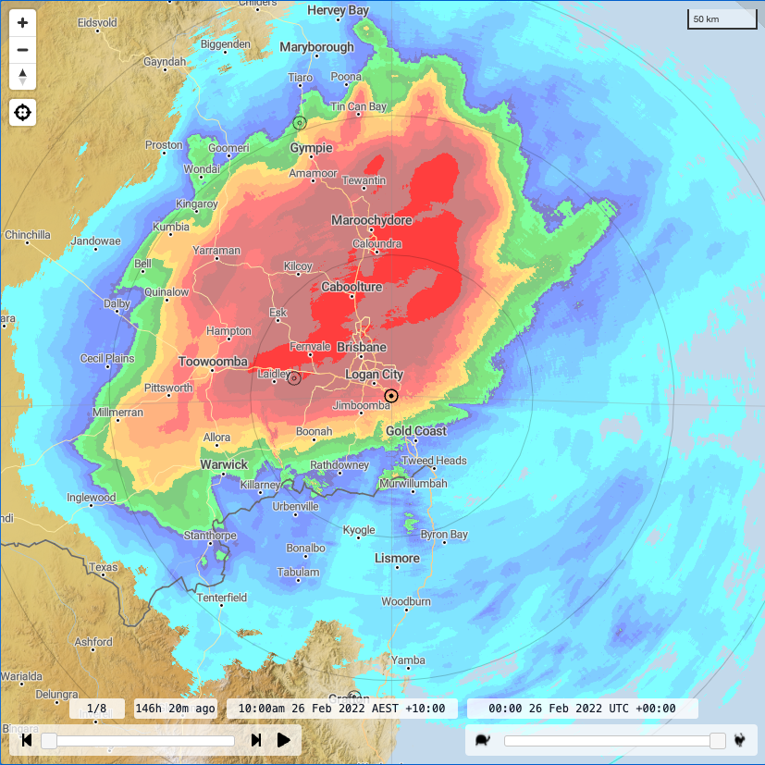Click the '146h 20m ago' label

click(175, 709)
